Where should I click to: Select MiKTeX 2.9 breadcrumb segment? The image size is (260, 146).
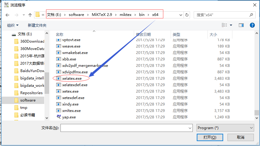point(102,15)
